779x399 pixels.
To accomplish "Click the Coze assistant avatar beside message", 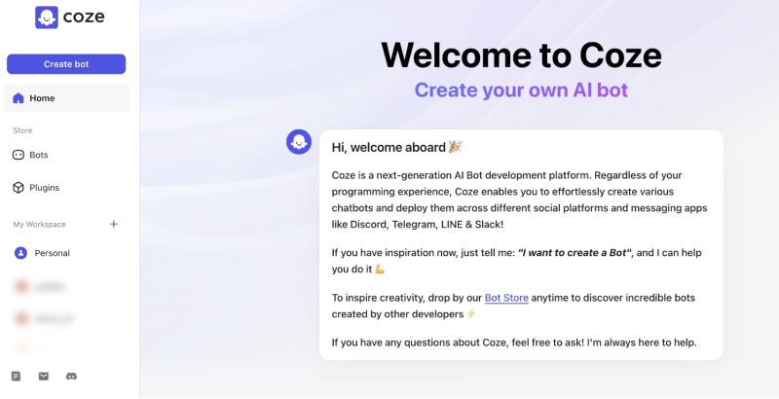I will (x=299, y=142).
